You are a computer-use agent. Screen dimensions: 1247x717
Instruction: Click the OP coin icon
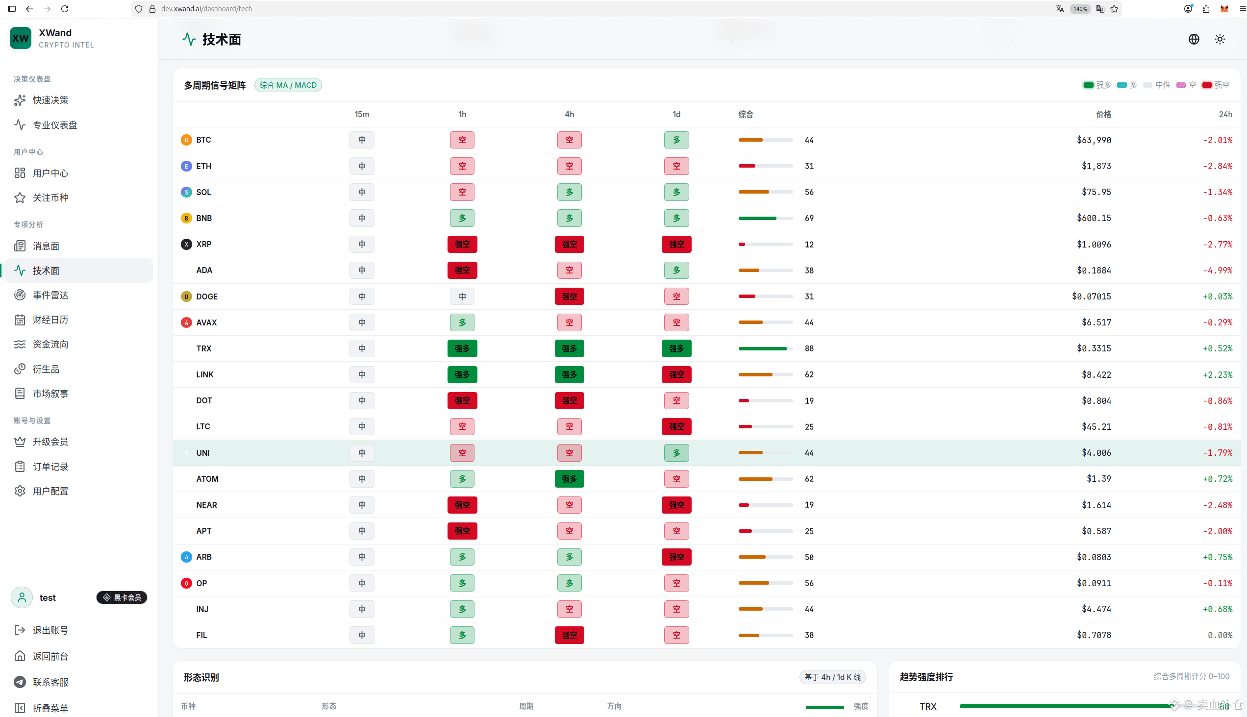coord(186,583)
